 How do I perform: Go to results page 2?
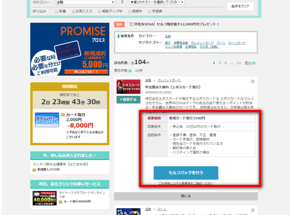(x=219, y=63)
